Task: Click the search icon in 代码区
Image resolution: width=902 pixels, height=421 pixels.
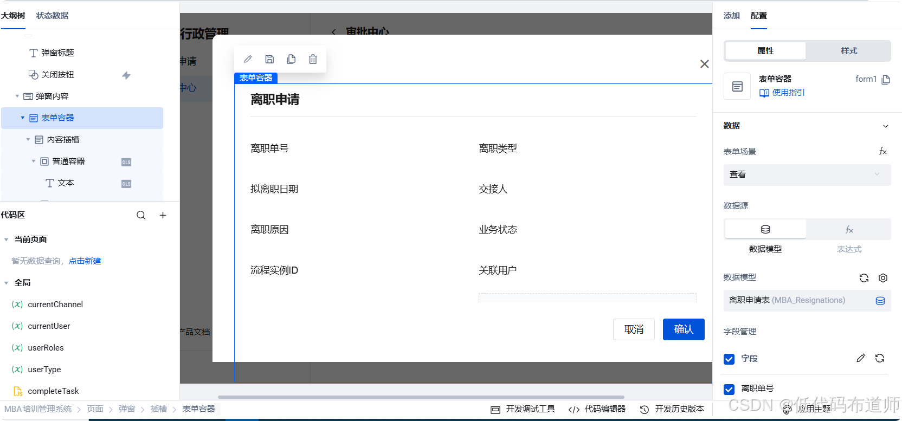Action: [141, 215]
